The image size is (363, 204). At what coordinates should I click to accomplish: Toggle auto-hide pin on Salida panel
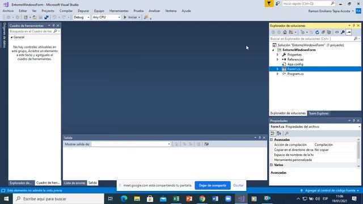tap(260, 138)
